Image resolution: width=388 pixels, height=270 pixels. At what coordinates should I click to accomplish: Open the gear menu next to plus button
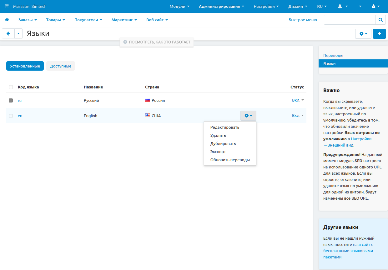[363, 34]
